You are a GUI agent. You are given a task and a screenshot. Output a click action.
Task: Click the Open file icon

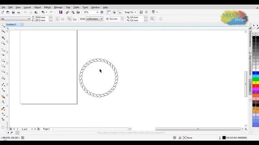click(x=8, y=12)
